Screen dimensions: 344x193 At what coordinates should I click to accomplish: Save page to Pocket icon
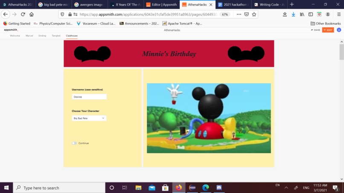pyautogui.click(x=246, y=14)
